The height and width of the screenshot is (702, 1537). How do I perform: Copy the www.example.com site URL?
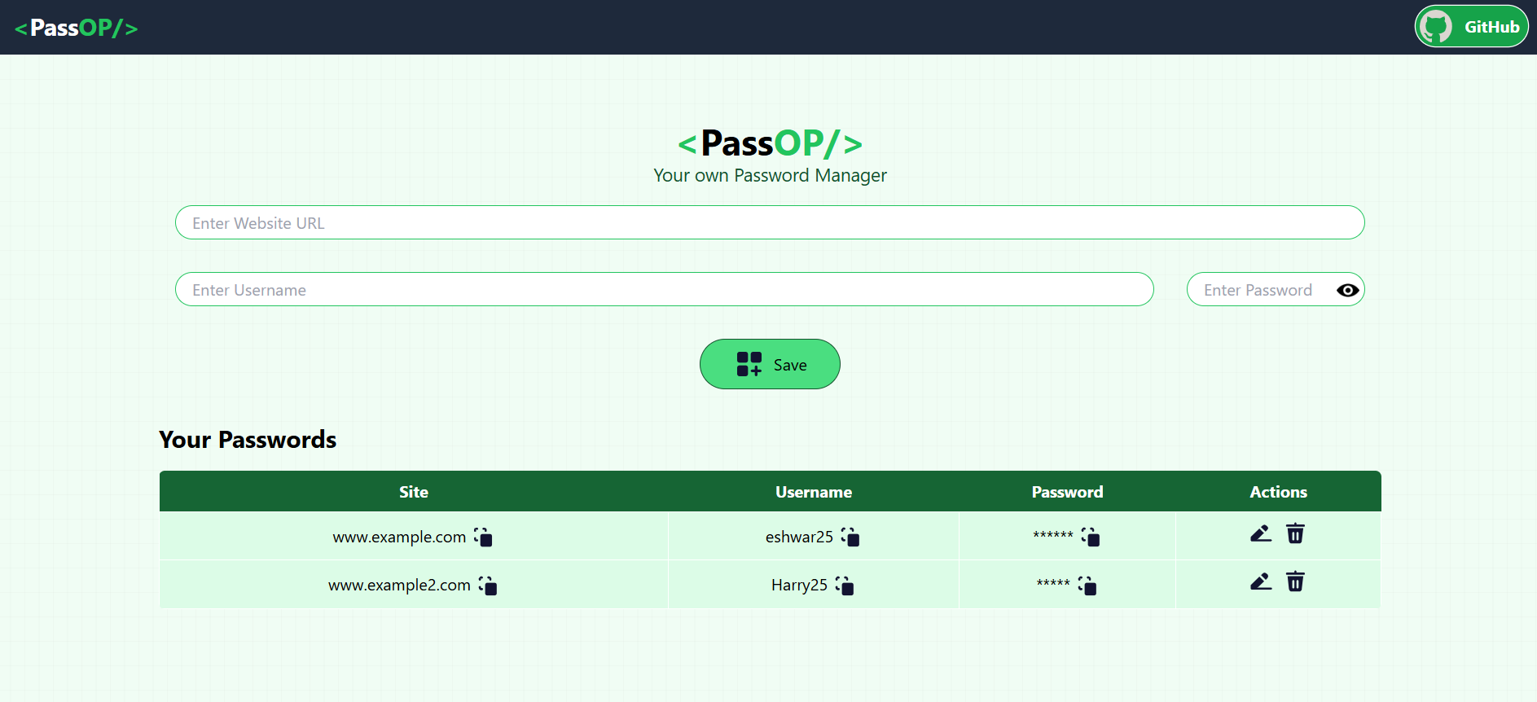click(483, 537)
